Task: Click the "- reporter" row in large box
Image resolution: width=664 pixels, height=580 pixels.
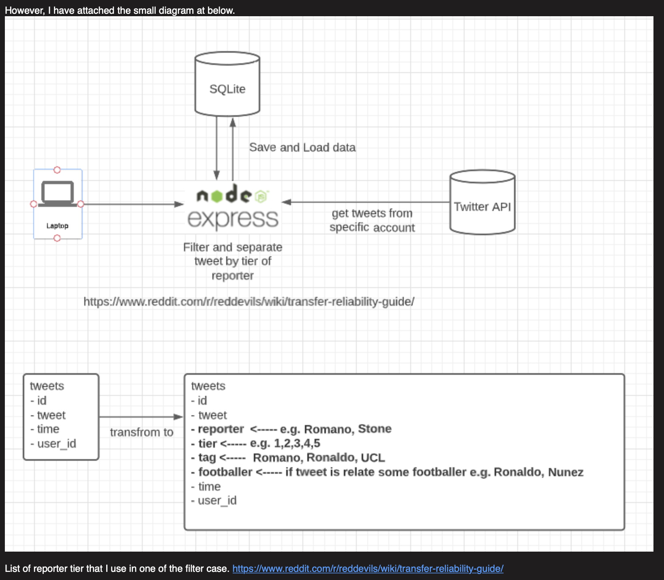Action: [291, 429]
